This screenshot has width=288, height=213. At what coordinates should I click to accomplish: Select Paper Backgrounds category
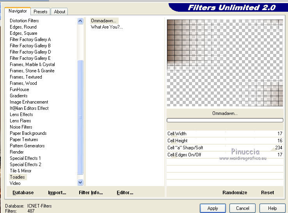[28, 133]
